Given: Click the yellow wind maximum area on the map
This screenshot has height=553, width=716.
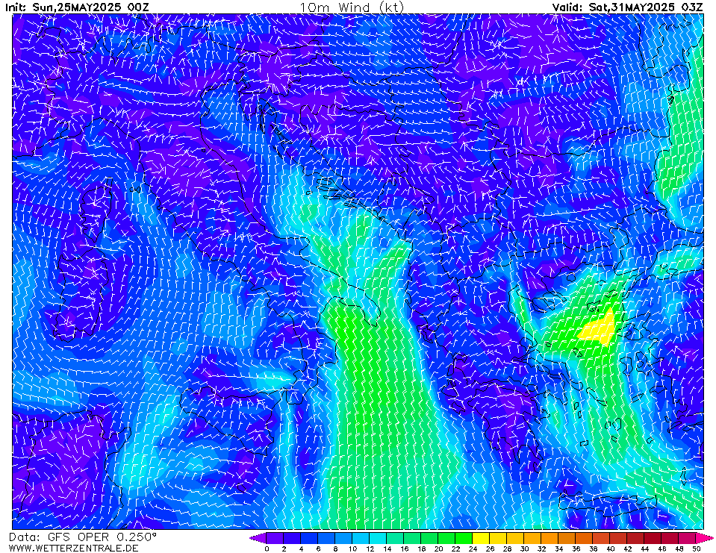Looking at the screenshot, I should [x=599, y=329].
